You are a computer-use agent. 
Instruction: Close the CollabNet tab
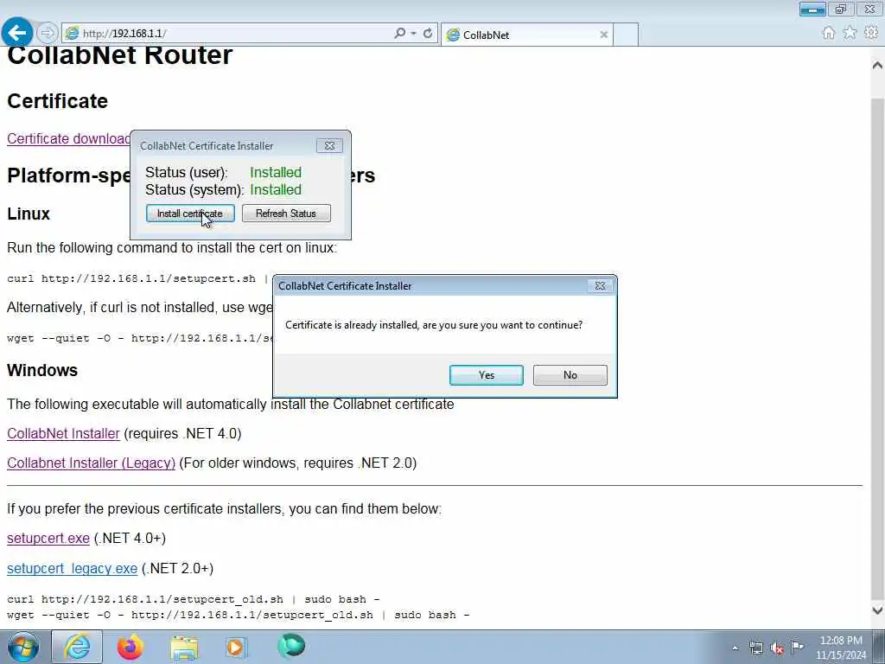coord(603,35)
